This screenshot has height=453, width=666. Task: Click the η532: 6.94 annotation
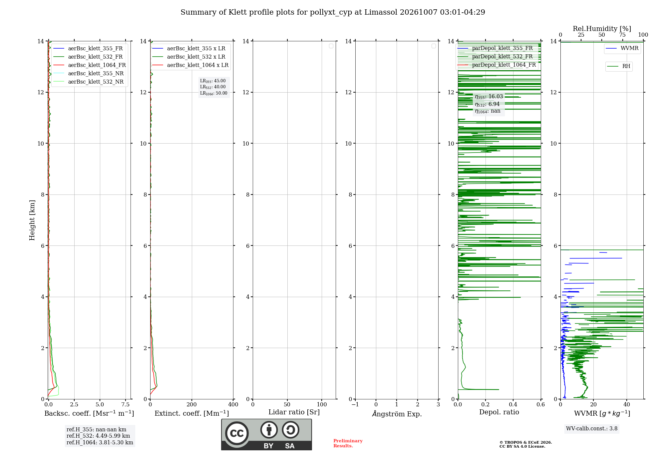pos(487,104)
